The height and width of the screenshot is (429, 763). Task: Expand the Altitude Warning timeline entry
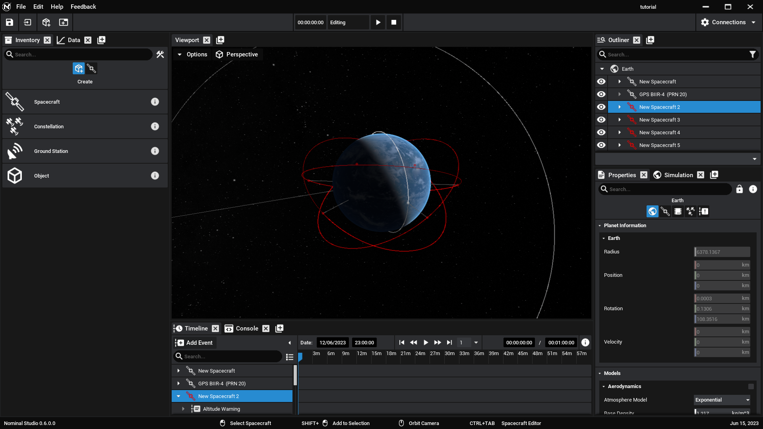183,409
